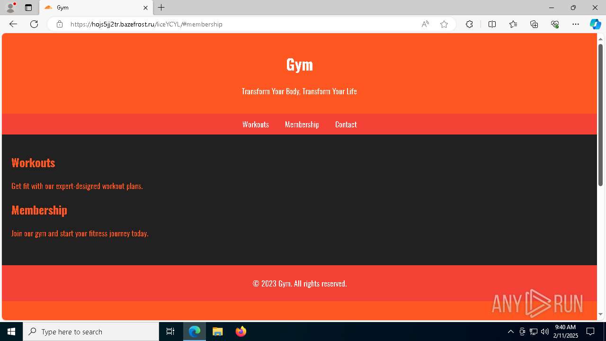The width and height of the screenshot is (606, 341).
Task: Show hidden system tray icons
Action: (510, 332)
